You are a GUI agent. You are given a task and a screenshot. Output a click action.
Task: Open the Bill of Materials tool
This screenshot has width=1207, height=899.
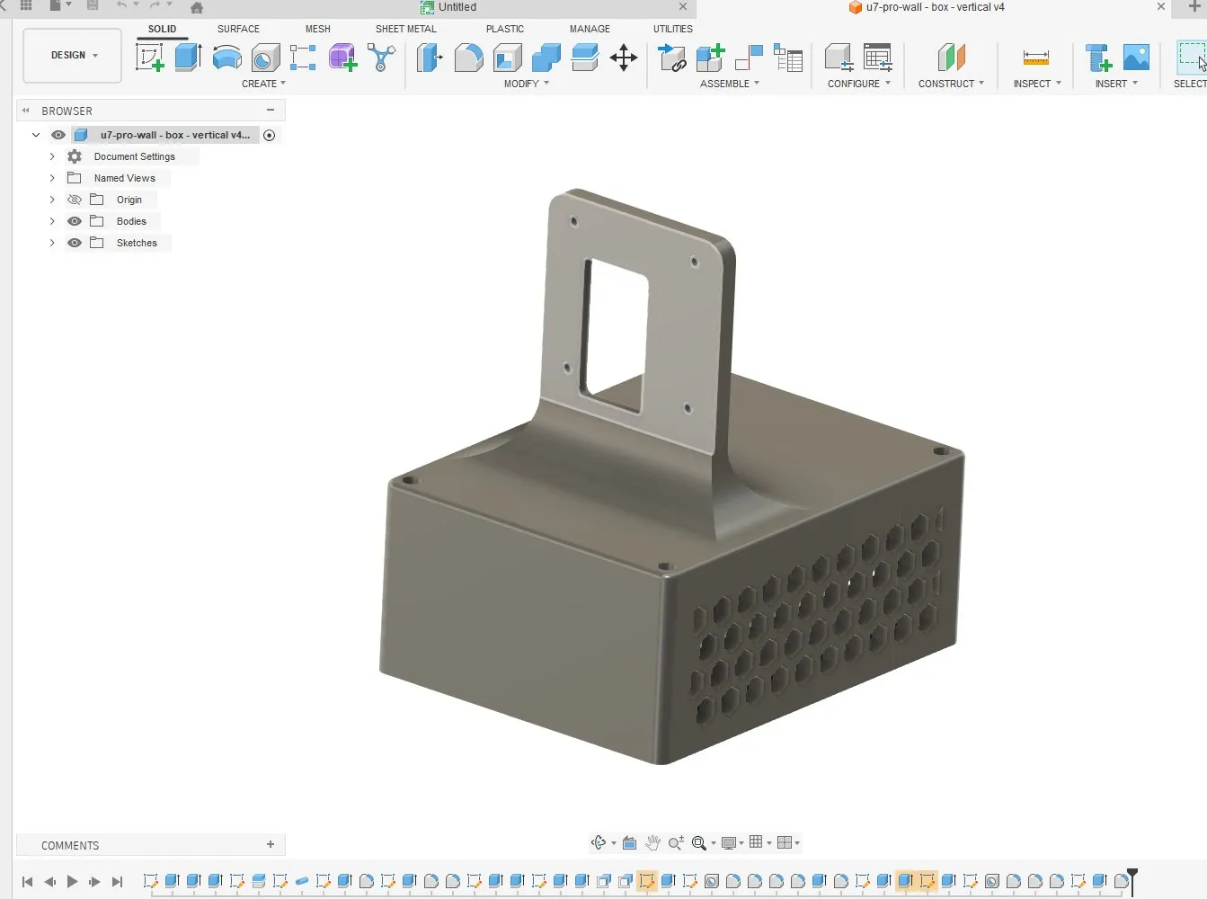click(x=787, y=58)
